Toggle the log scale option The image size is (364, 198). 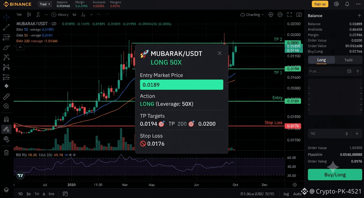pyautogui.click(x=286, y=194)
